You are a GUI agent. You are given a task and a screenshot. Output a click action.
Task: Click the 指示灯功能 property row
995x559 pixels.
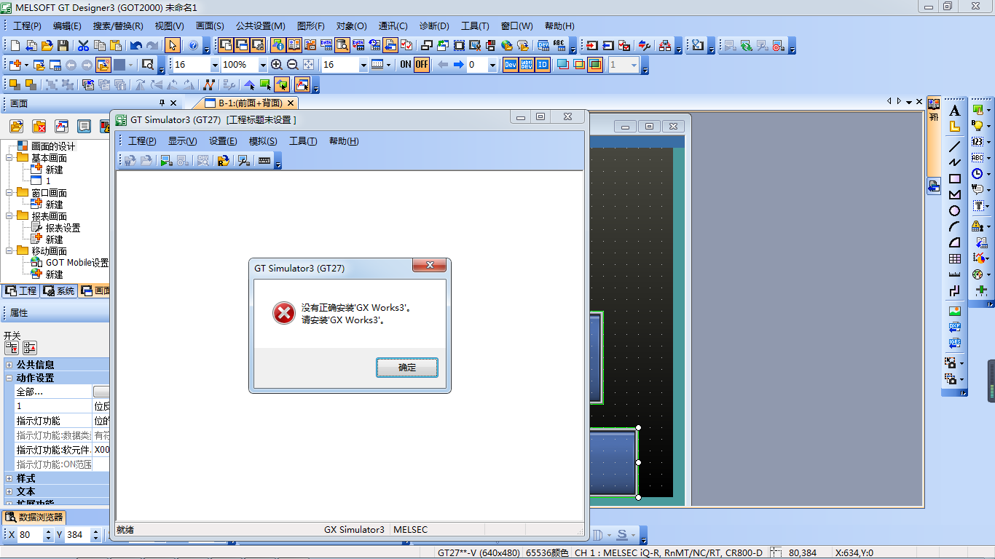(55, 421)
